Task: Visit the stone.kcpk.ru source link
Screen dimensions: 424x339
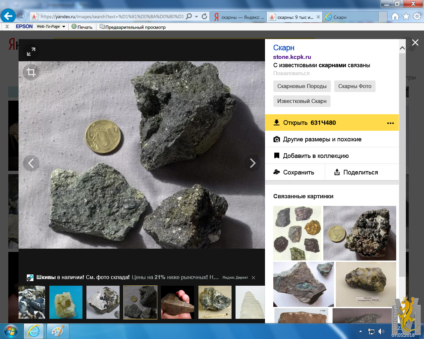Action: coord(292,57)
